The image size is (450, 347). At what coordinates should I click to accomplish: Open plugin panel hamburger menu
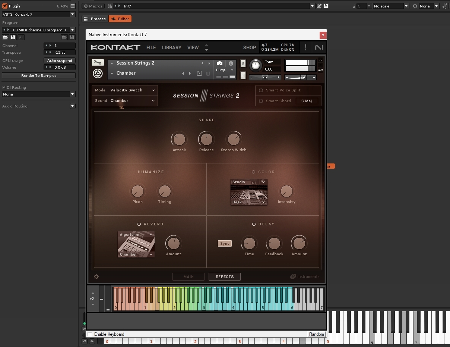pyautogui.click(x=73, y=6)
